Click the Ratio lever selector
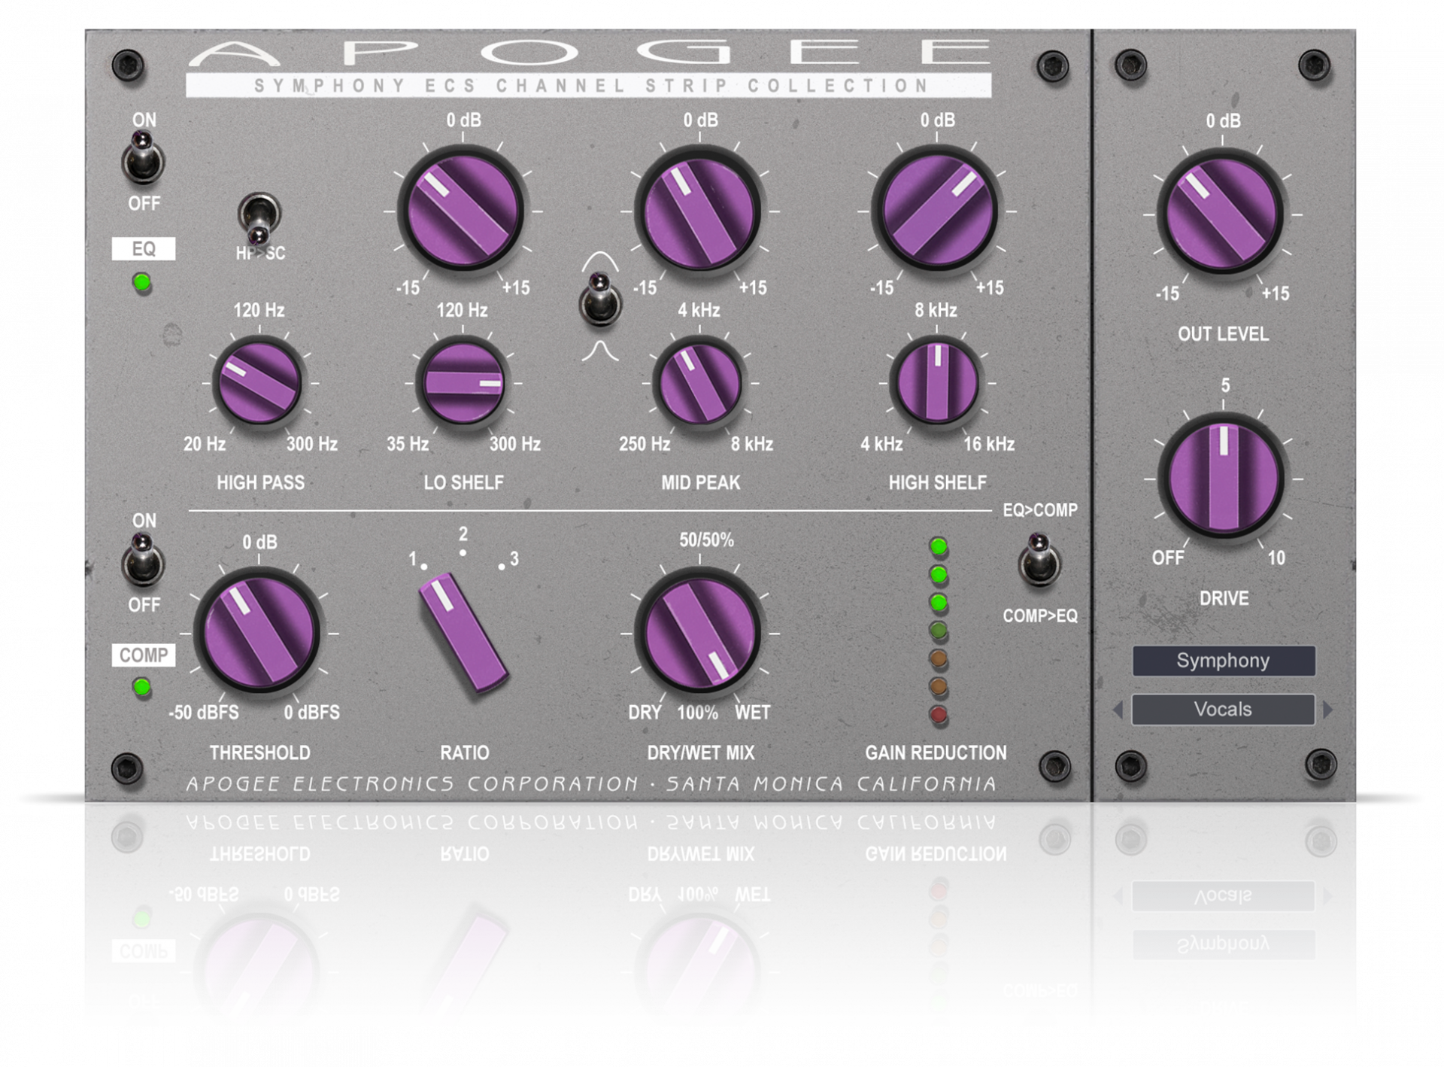Screen dimensions: 1444x1067 463,631
